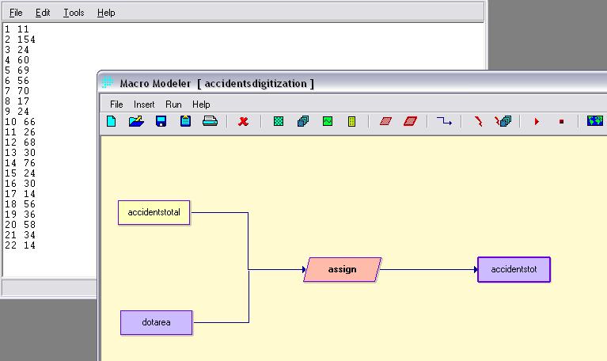Insert a raster layer with the green grid icon
Screen dimensions: 607x361
click(279, 121)
